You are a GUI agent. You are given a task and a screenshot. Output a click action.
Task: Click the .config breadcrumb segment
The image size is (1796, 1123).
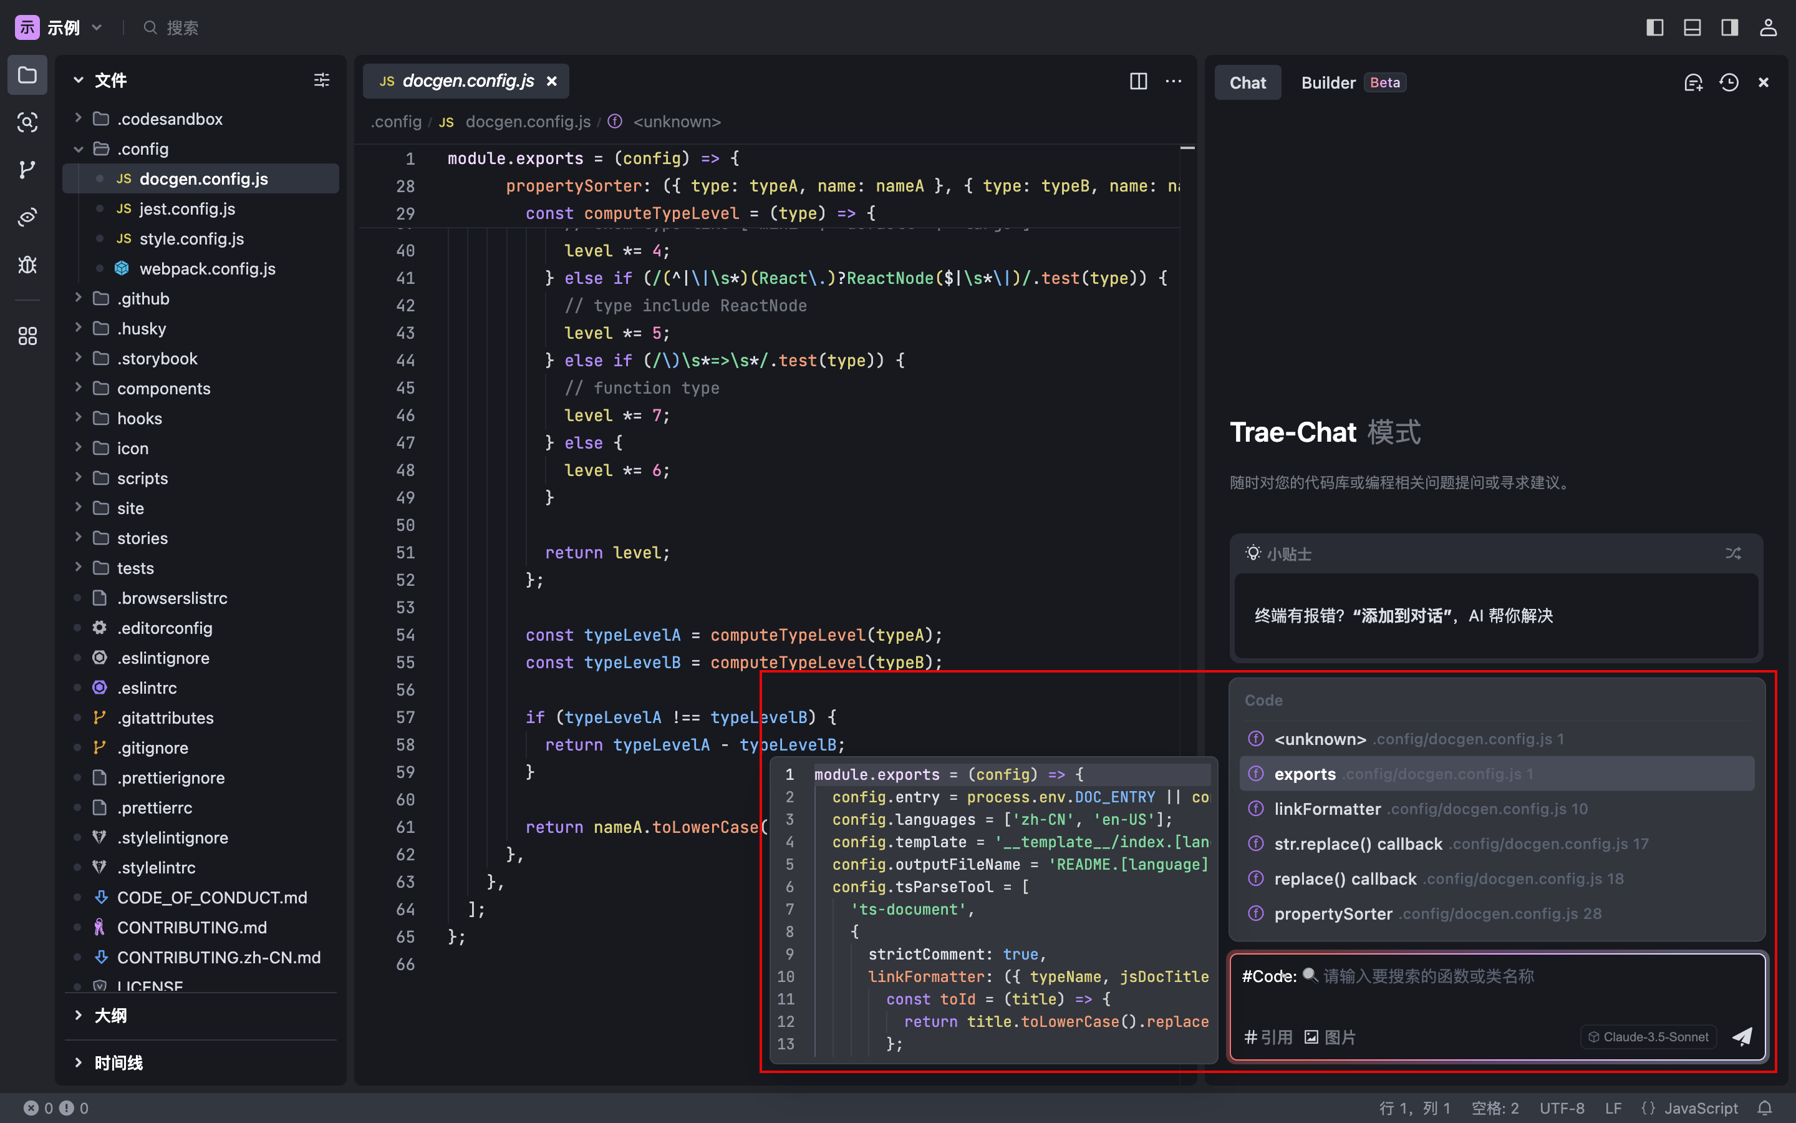point(397,121)
